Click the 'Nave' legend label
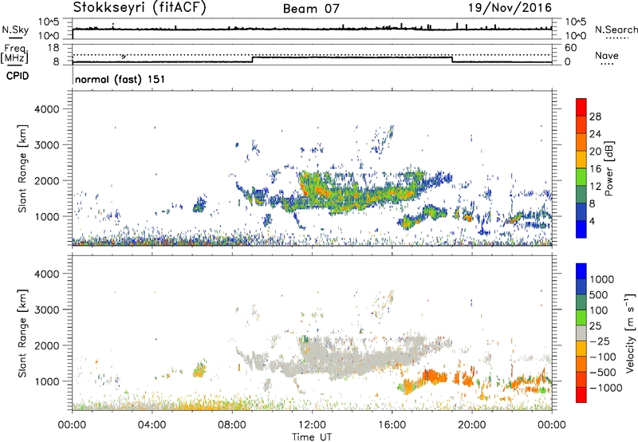The width and height of the screenshot is (638, 442). coord(607,56)
